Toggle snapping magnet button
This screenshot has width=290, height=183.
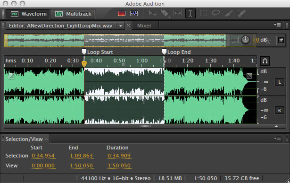265,61
